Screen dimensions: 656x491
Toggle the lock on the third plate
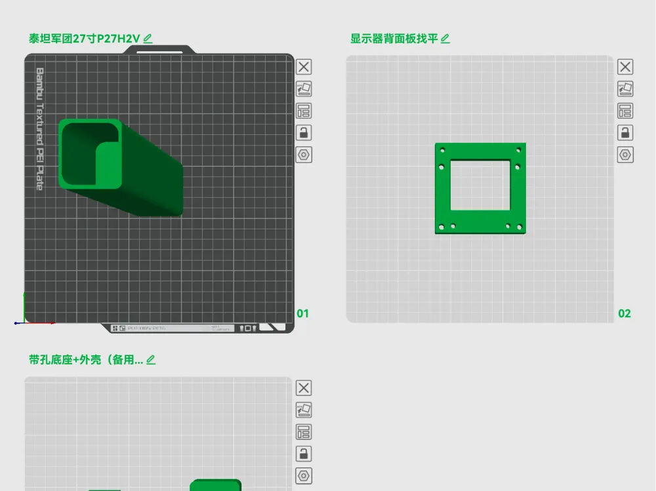pos(304,454)
